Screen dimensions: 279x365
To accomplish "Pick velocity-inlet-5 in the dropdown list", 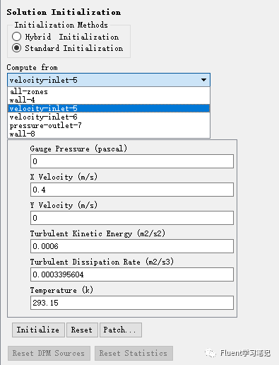I will 109,108.
